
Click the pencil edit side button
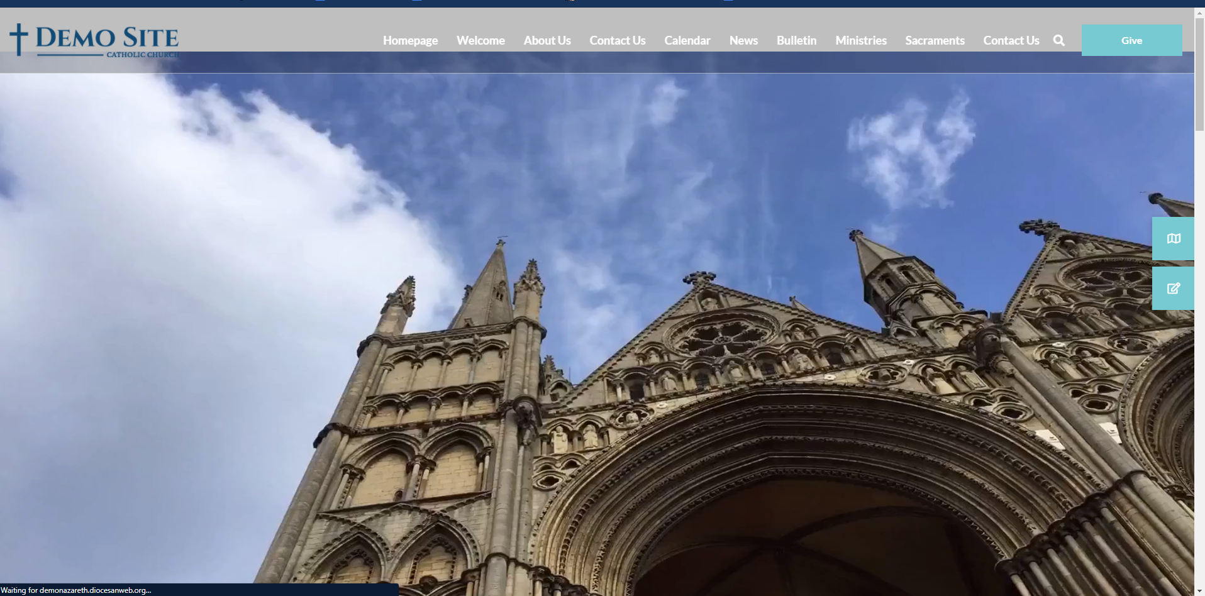click(1173, 289)
